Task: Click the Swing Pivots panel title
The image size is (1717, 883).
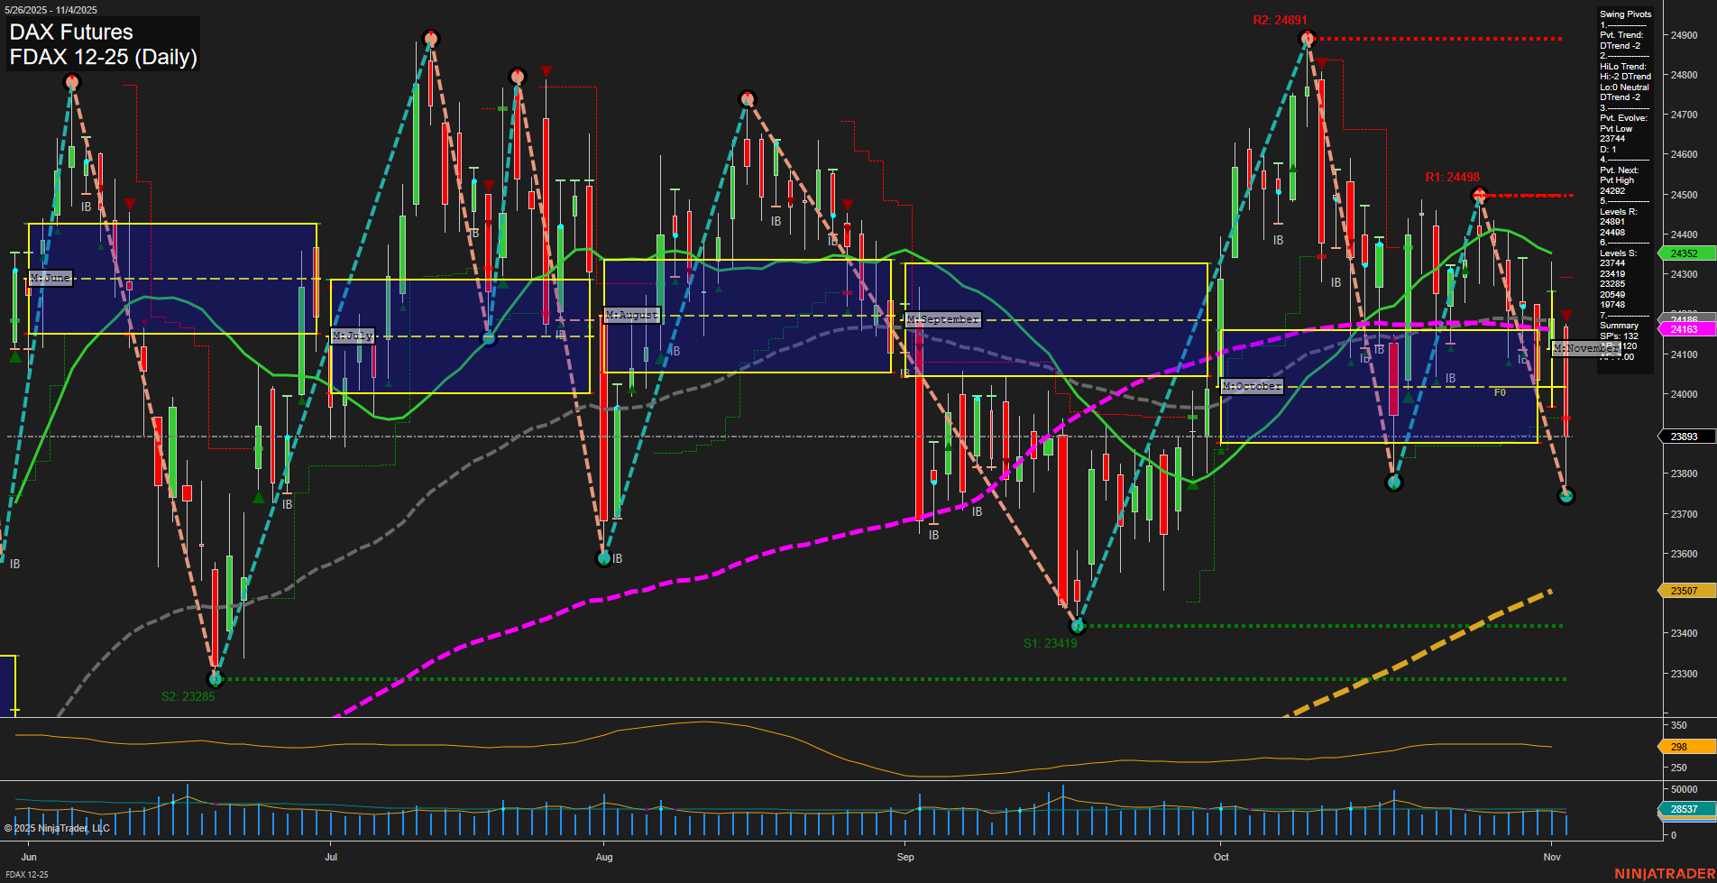Action: pos(1625,14)
